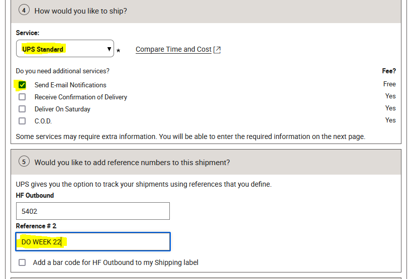Click the C.O.D. label text

tap(43, 121)
